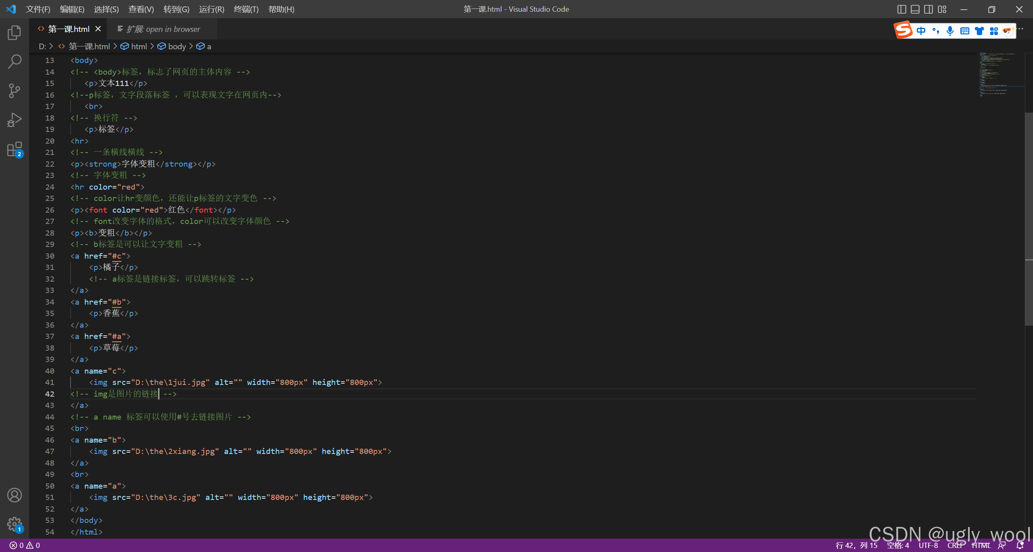Open the Extensions view icon
This screenshot has height=552, width=1033.
[x=15, y=149]
